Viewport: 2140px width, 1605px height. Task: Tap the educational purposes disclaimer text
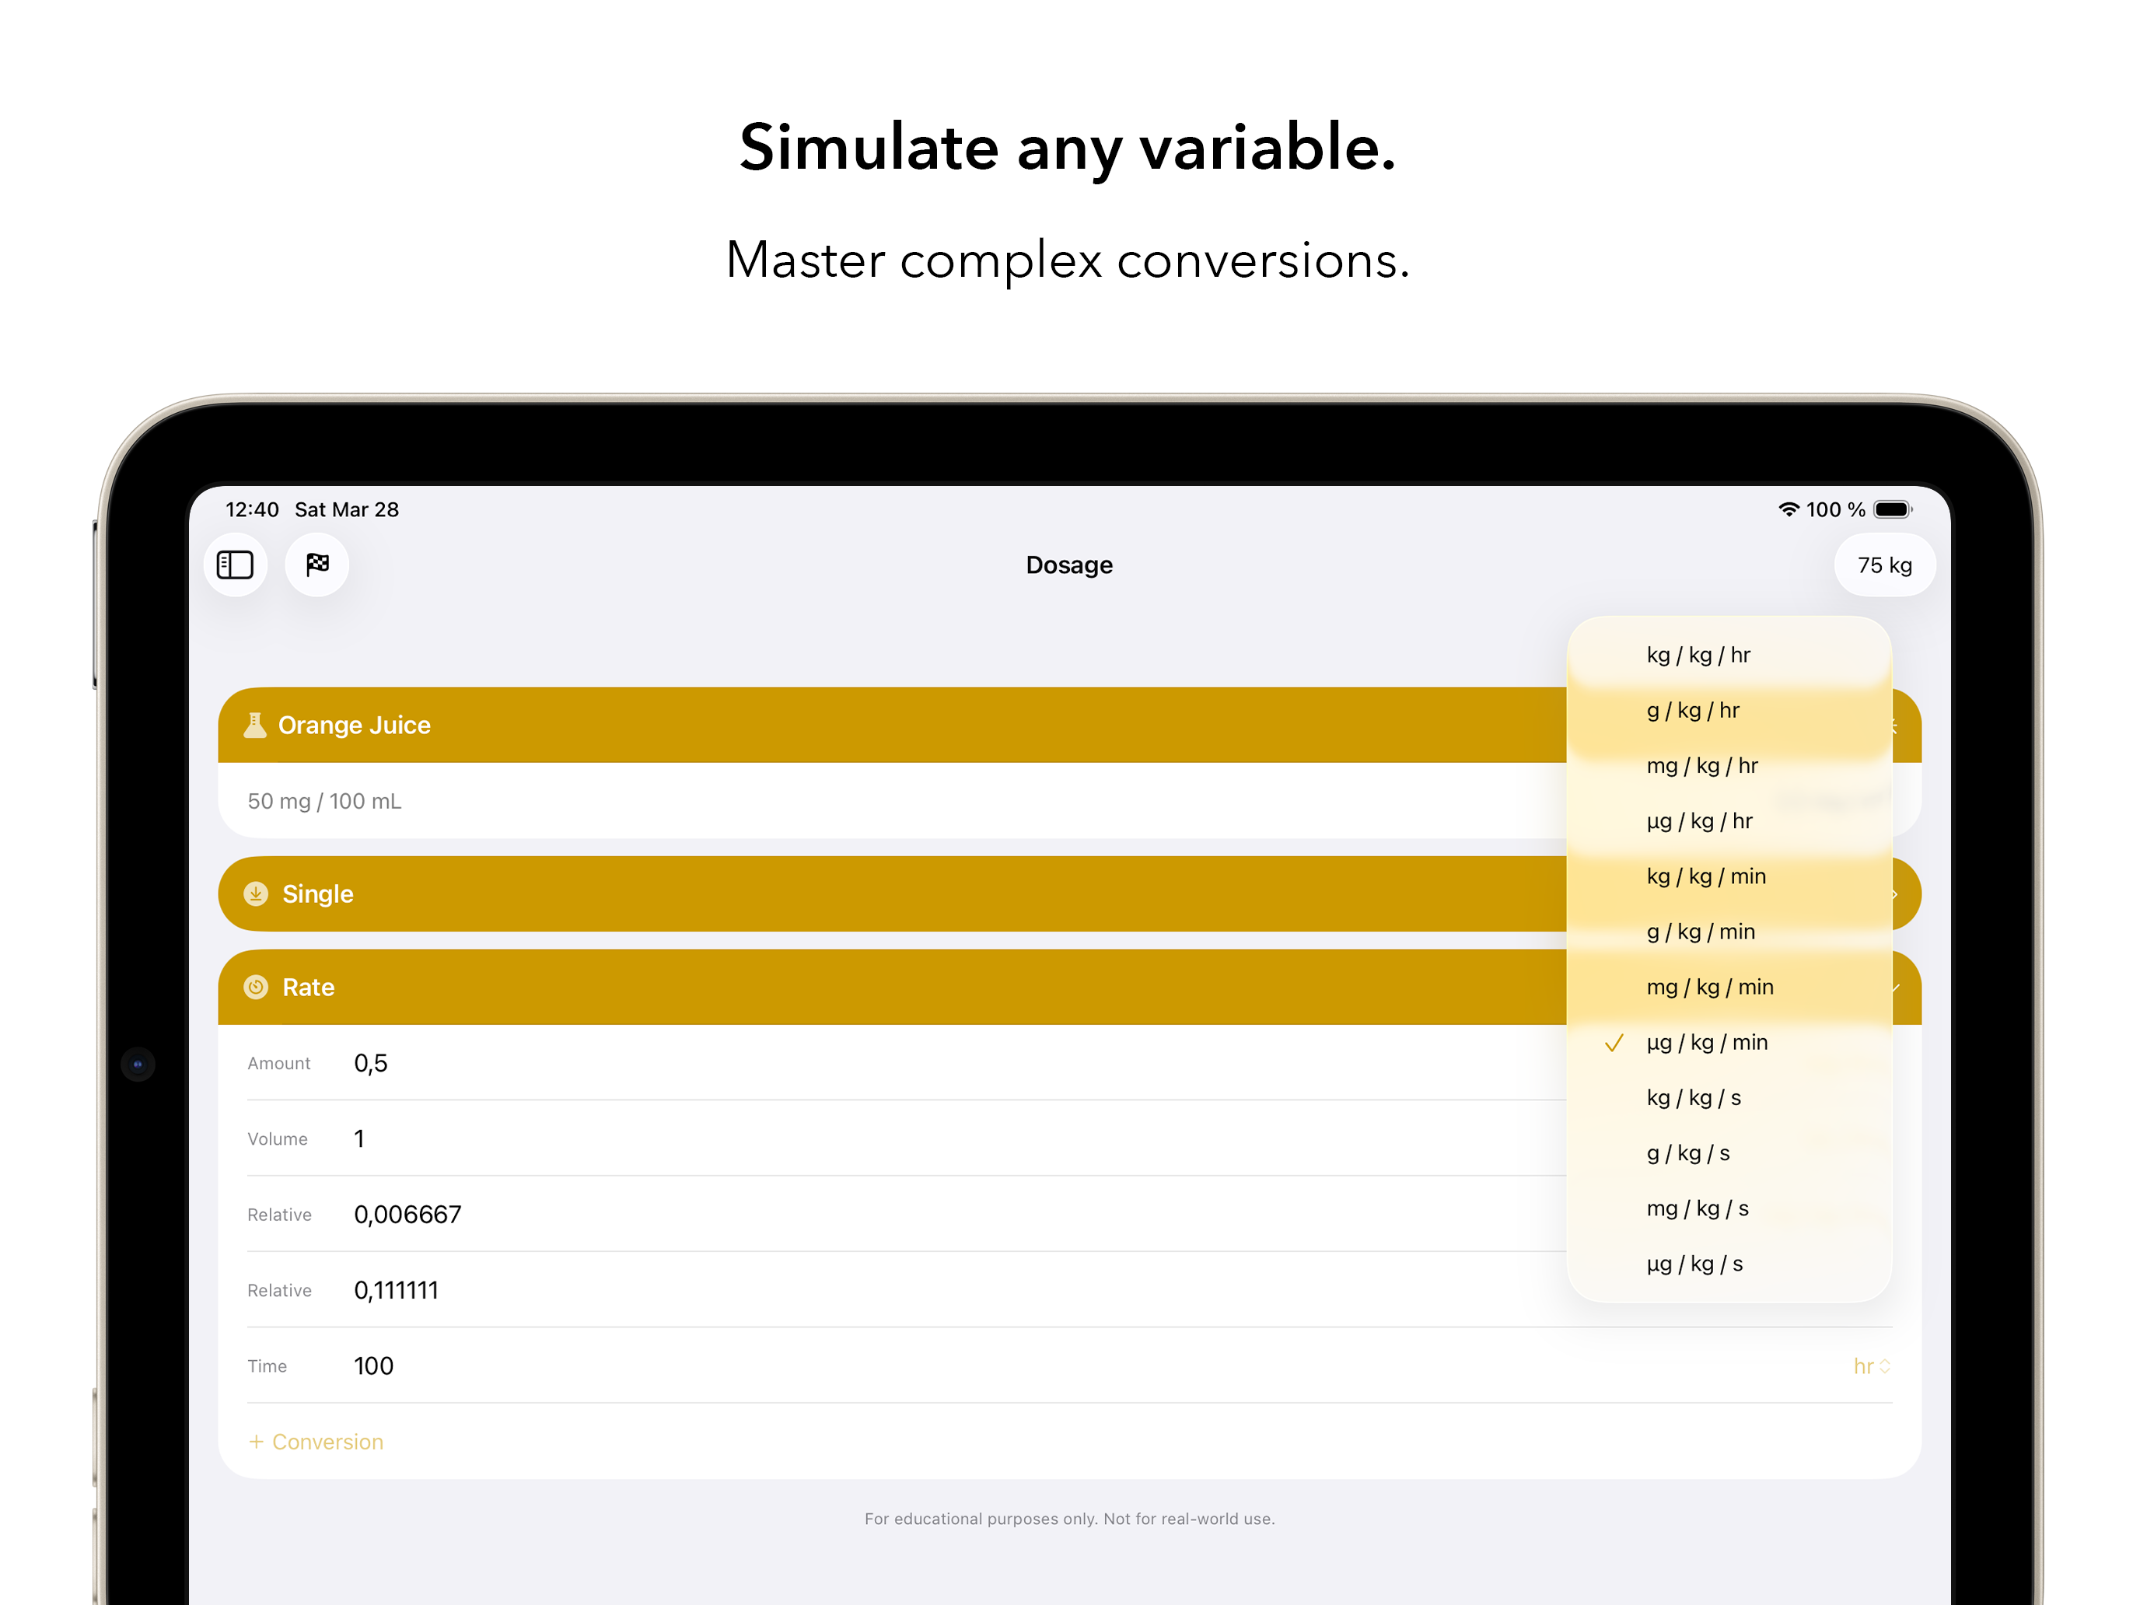click(1069, 1519)
